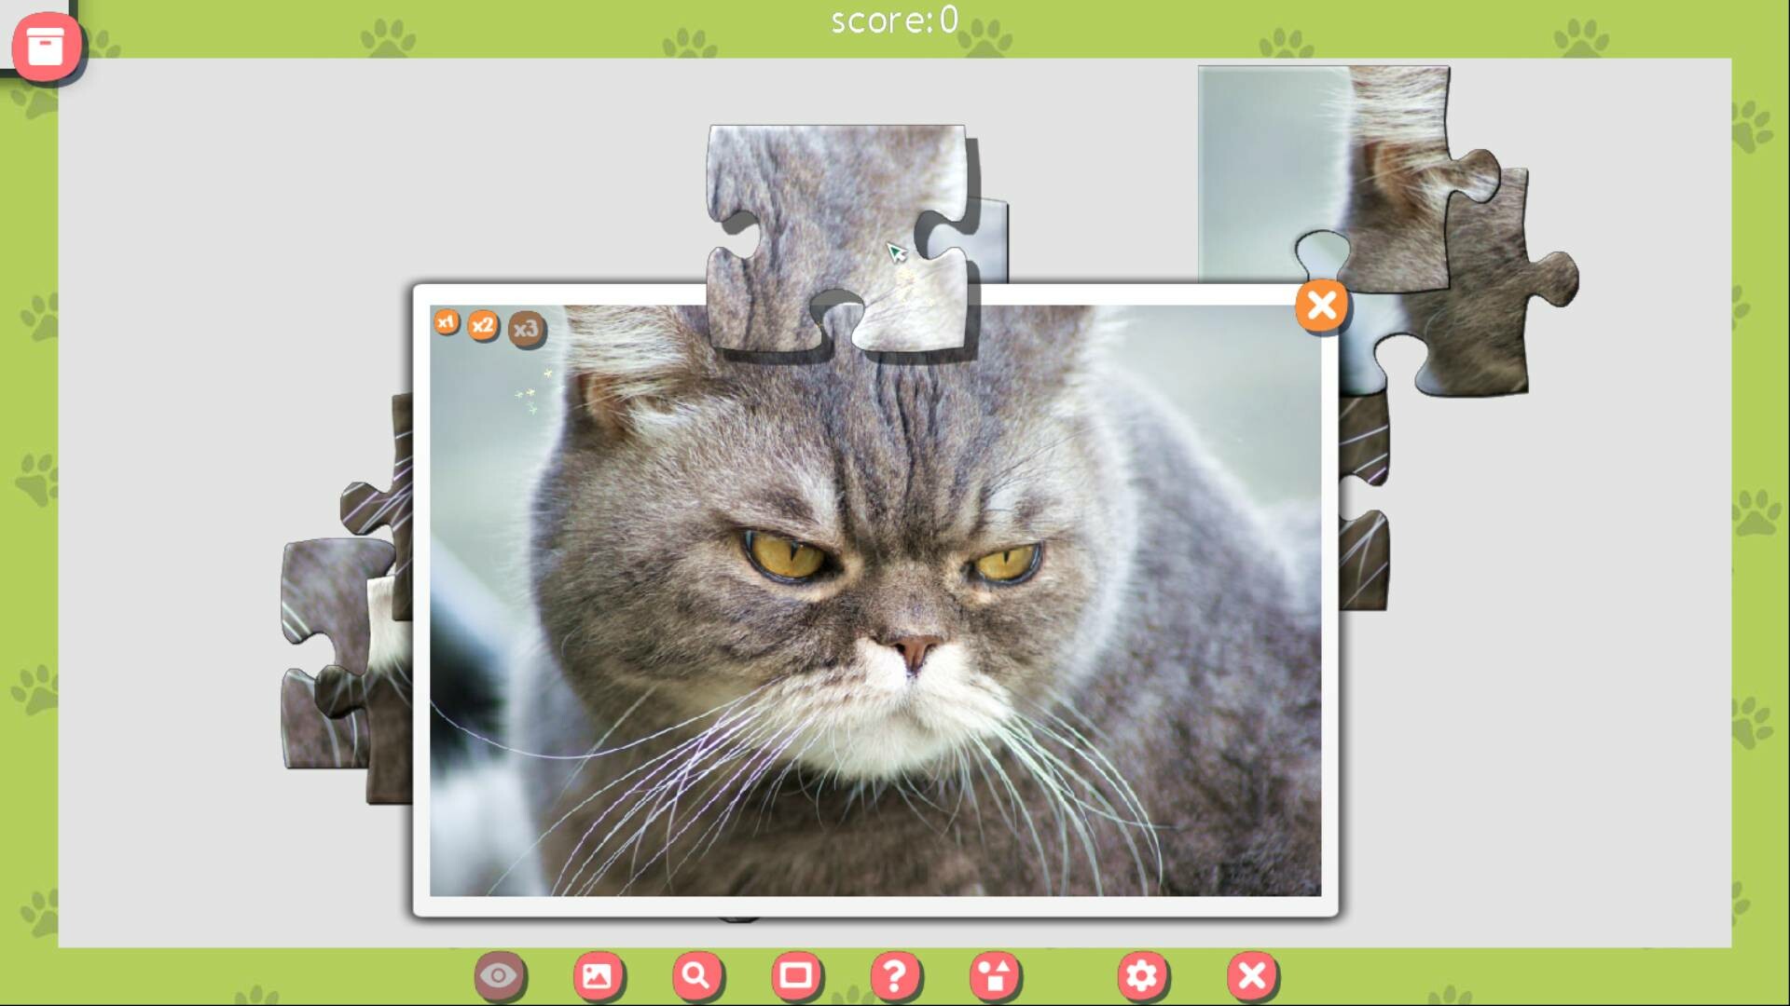The height and width of the screenshot is (1006, 1790).
Task: Open the piece sorting tool
Action: pyautogui.click(x=997, y=975)
